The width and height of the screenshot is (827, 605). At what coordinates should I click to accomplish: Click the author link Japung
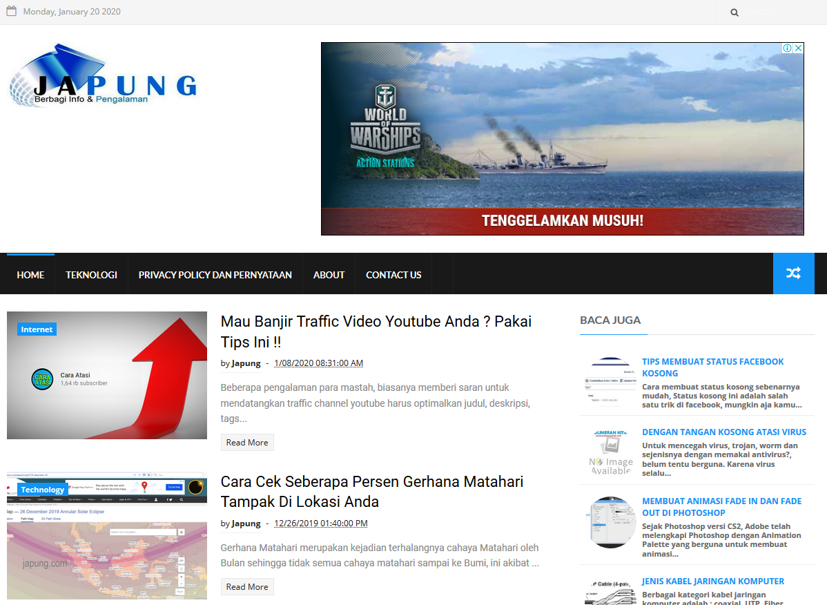[246, 363]
